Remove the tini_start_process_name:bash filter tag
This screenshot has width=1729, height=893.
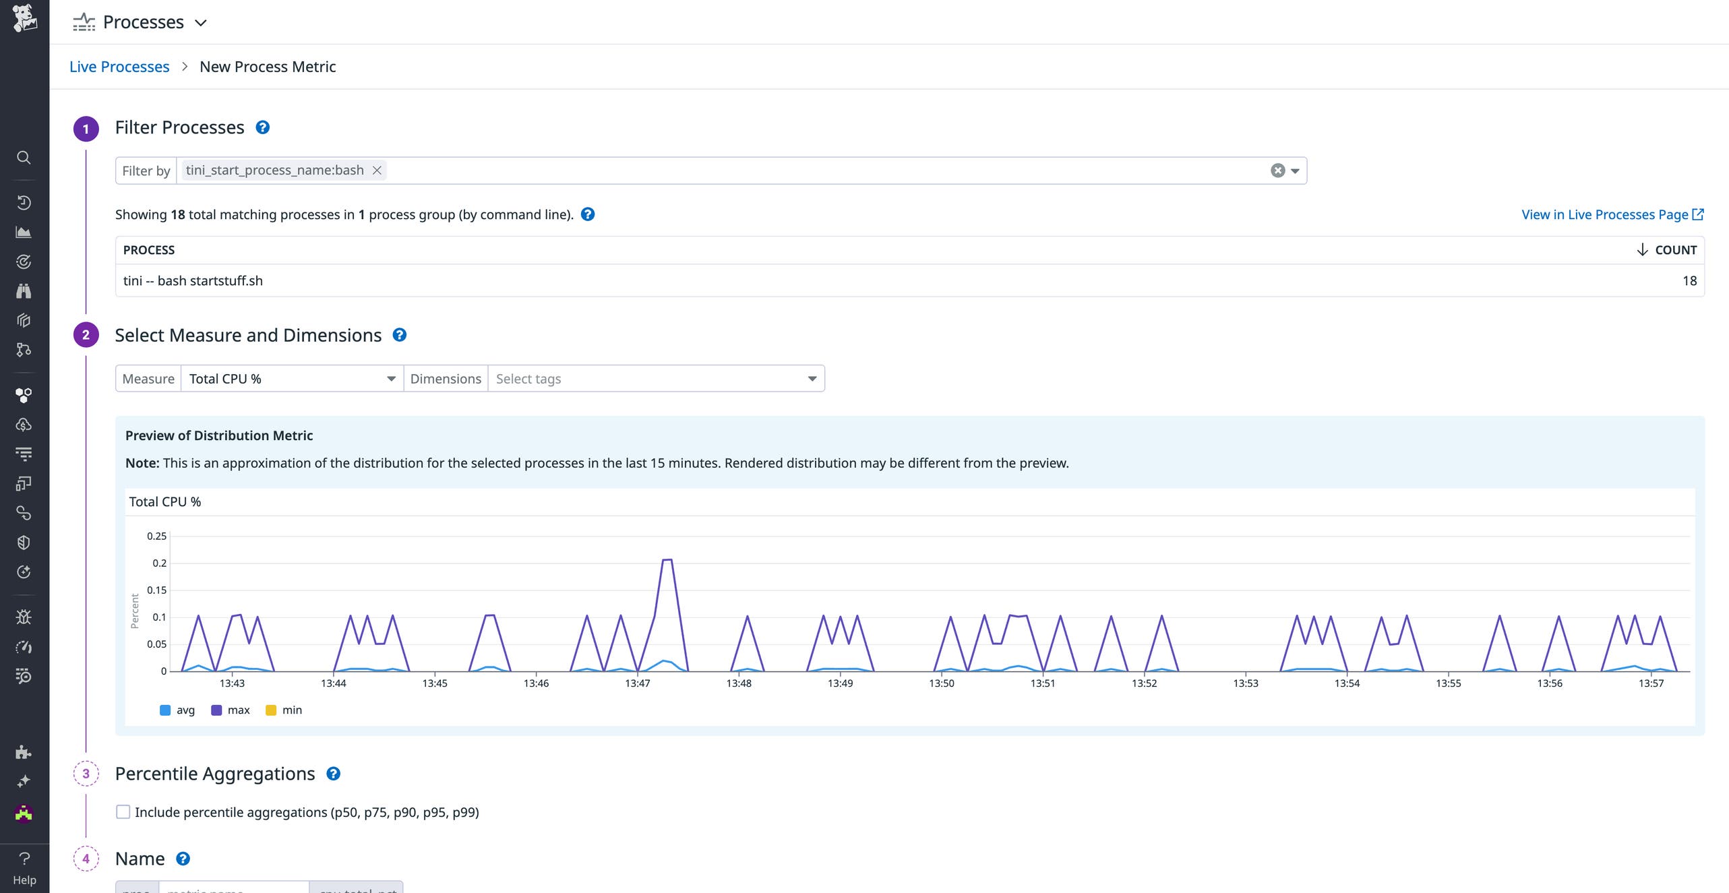[x=377, y=171]
